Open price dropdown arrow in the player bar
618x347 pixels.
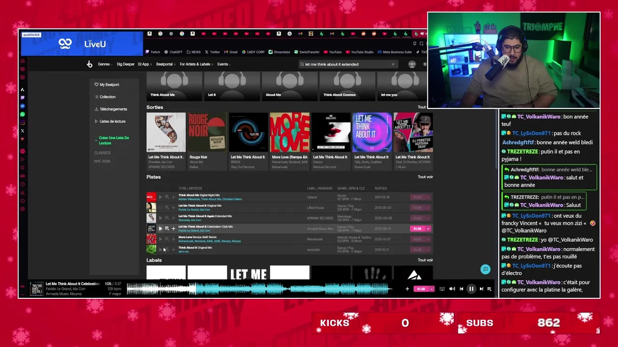[x=431, y=289]
